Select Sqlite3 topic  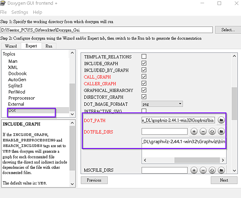[x=15, y=86]
